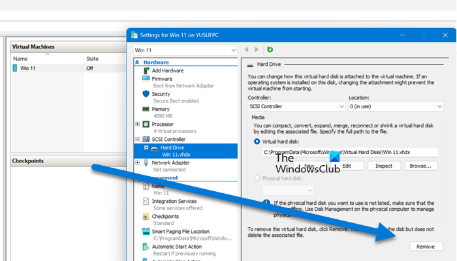This screenshot has width=457, height=261.
Task: Click the Firmware monitor icon
Action: pos(146,79)
